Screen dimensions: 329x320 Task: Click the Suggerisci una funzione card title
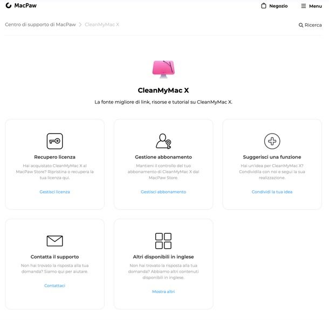click(x=272, y=157)
